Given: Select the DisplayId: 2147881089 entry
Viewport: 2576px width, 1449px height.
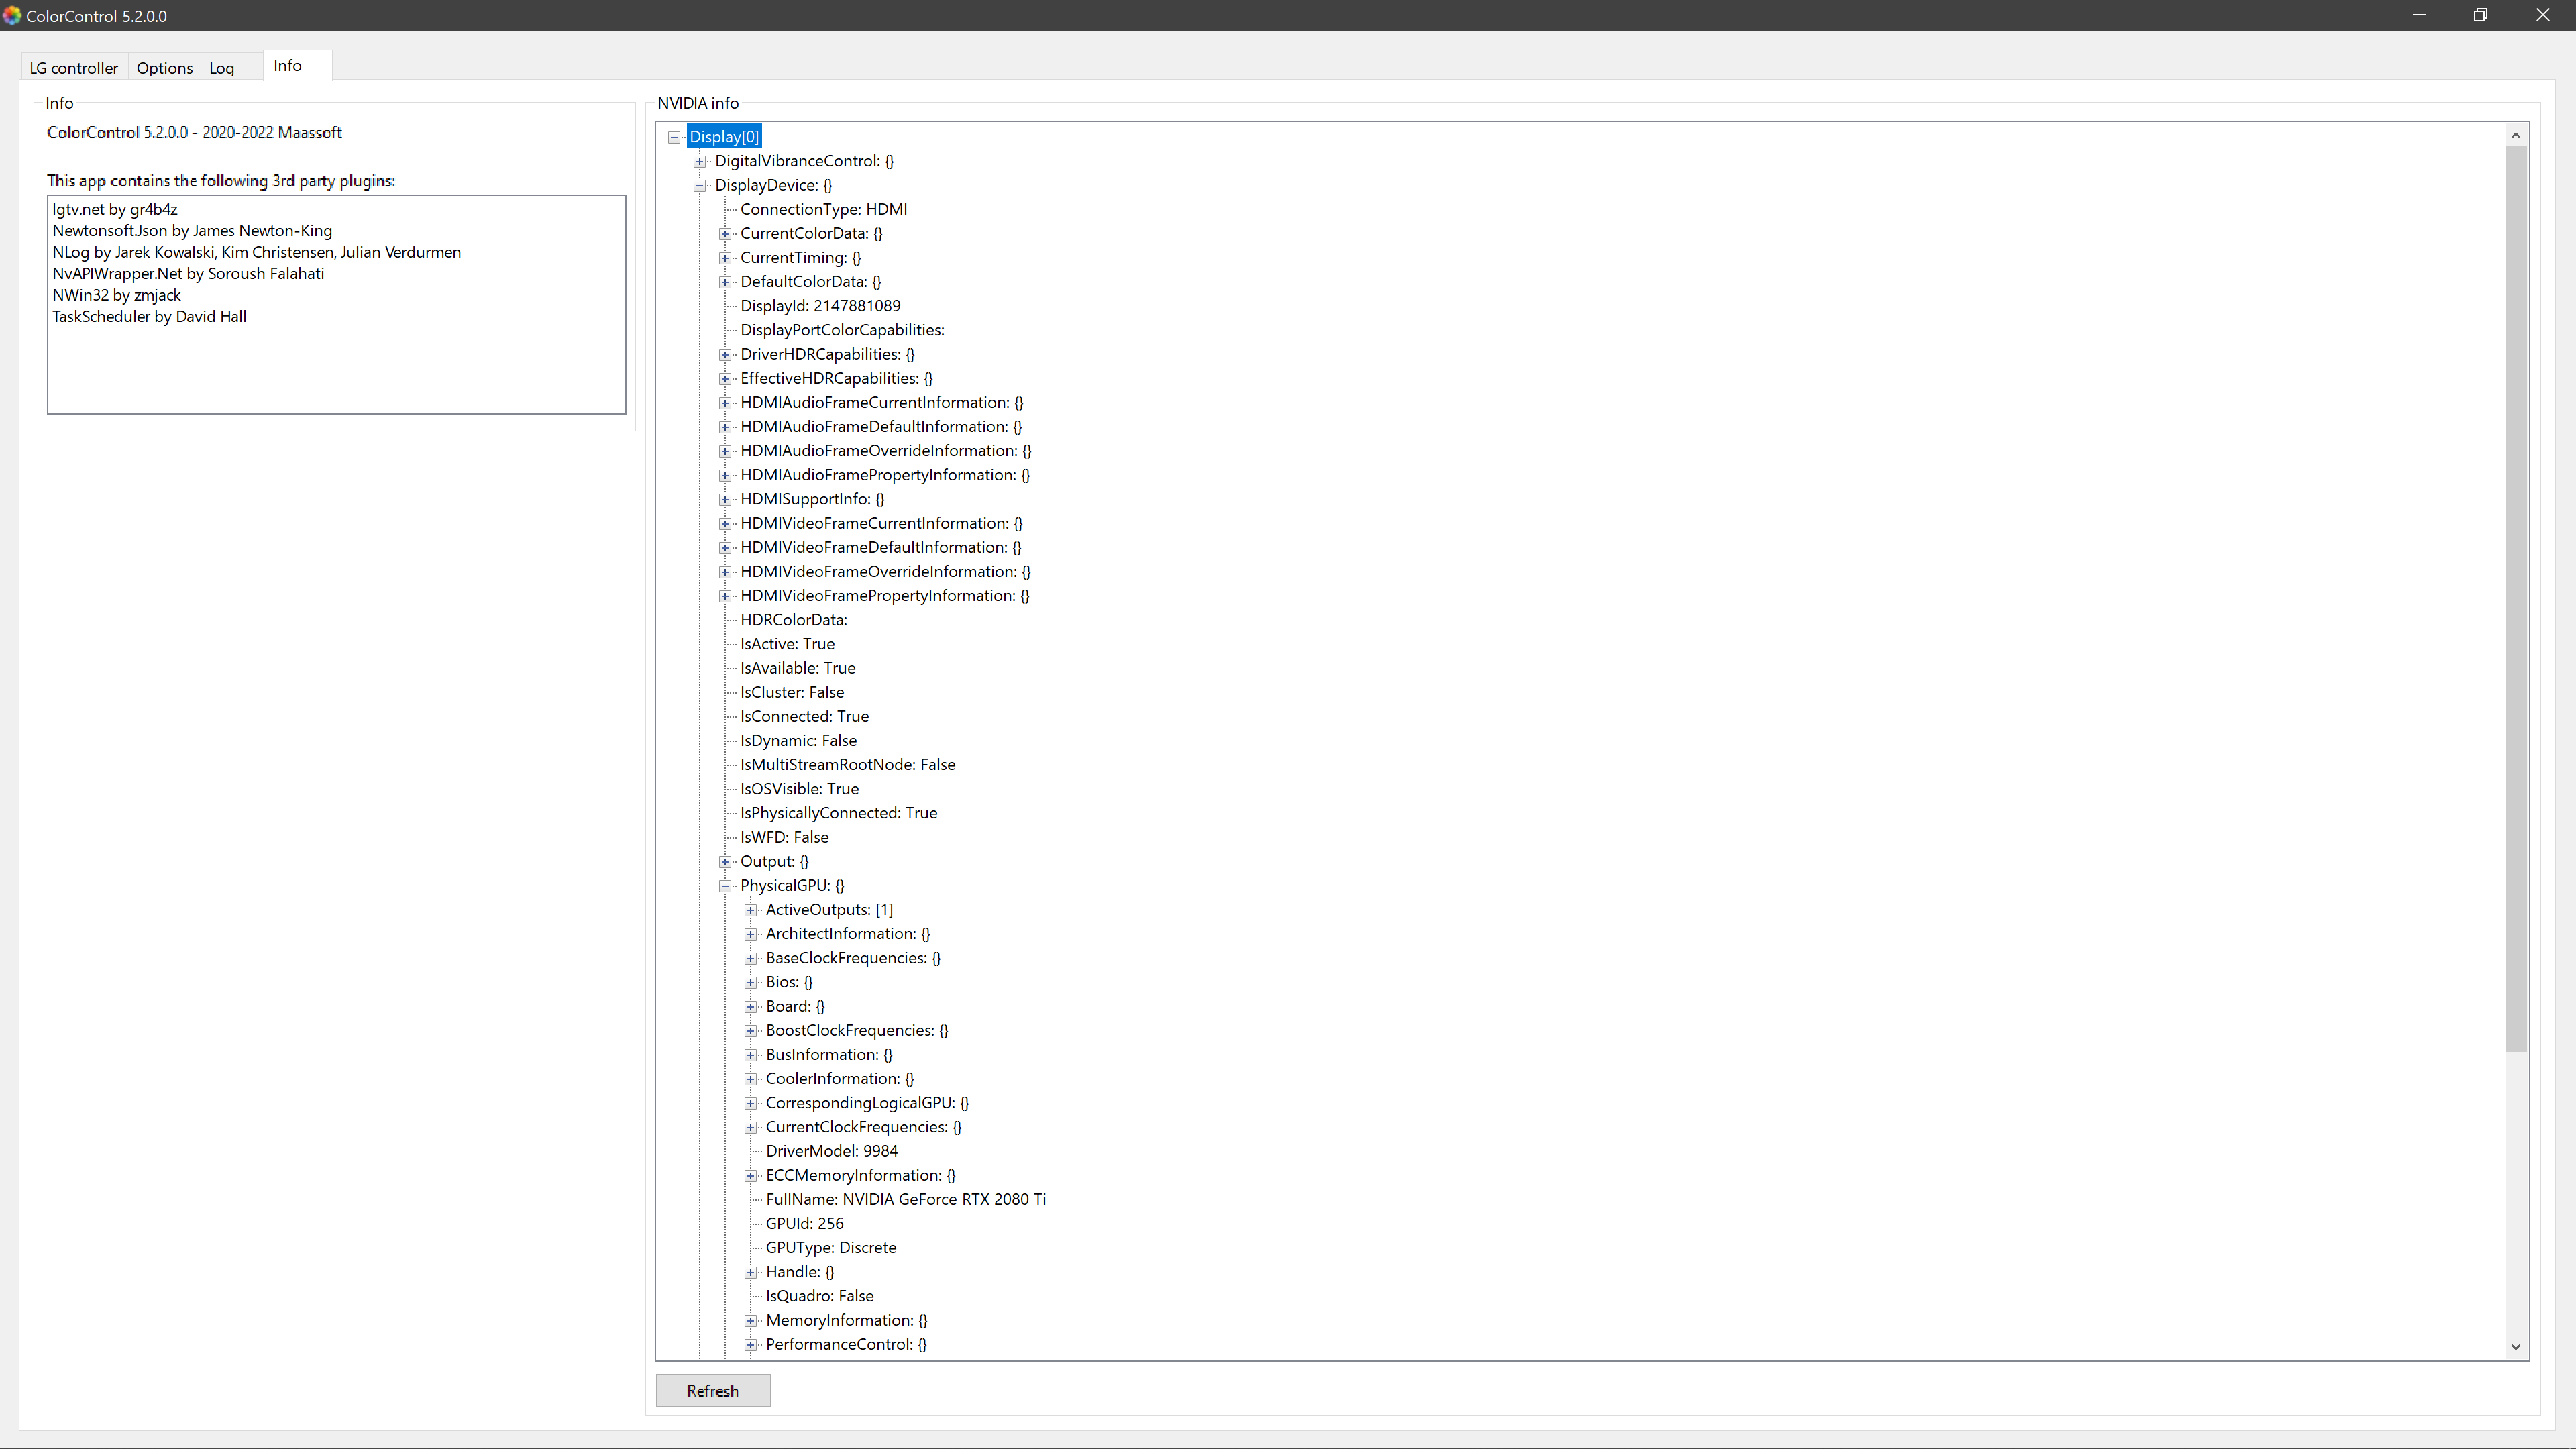Looking at the screenshot, I should (x=820, y=305).
